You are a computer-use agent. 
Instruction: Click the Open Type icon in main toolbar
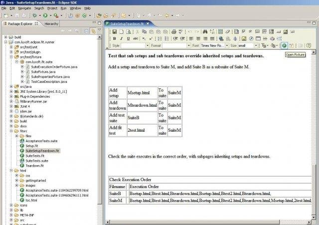click(x=99, y=15)
